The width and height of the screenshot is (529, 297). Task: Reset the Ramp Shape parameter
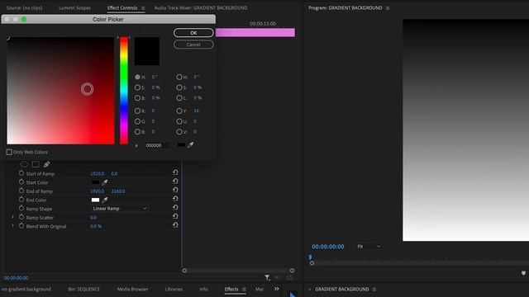(175, 207)
